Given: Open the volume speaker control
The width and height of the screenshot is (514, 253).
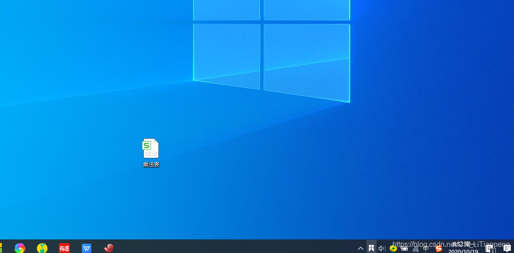Looking at the screenshot, I should (x=382, y=248).
